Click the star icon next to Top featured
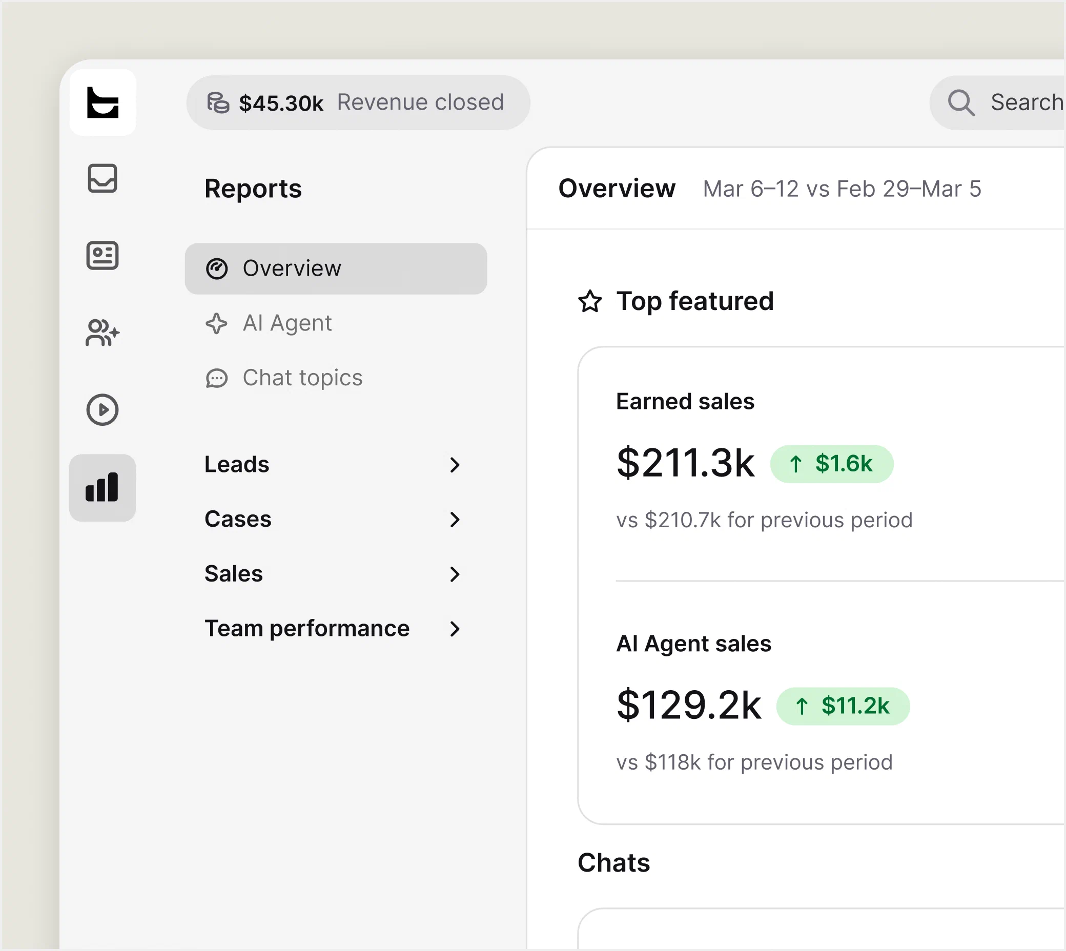This screenshot has height=951, width=1066. (x=590, y=301)
